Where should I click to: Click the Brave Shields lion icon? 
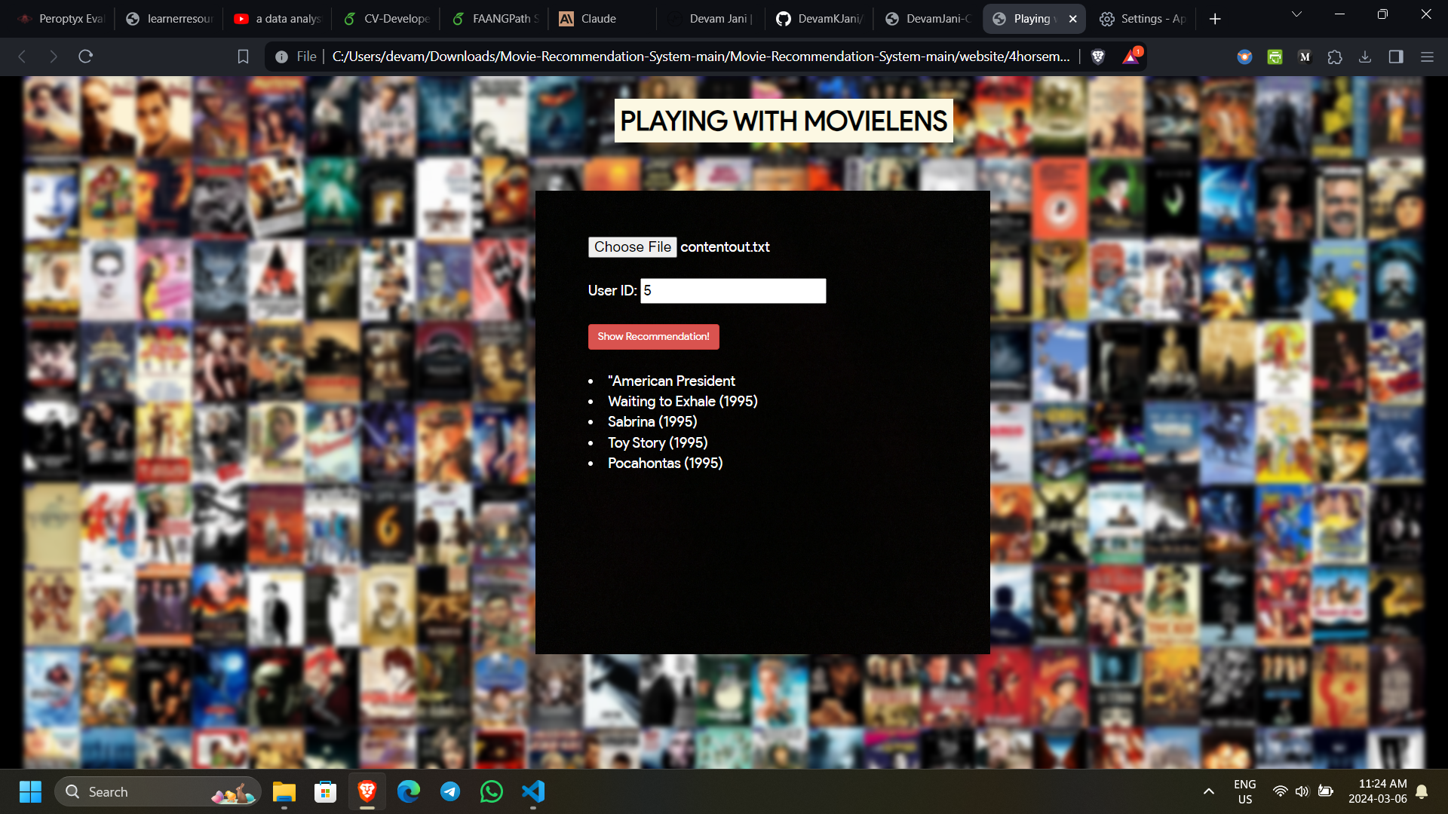[1098, 57]
